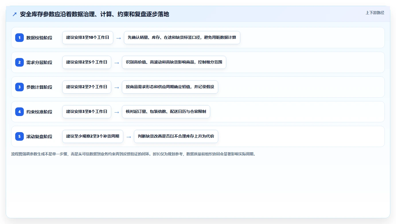Select step number 5 badge
Viewport: 396px width, 224px height.
point(19,136)
